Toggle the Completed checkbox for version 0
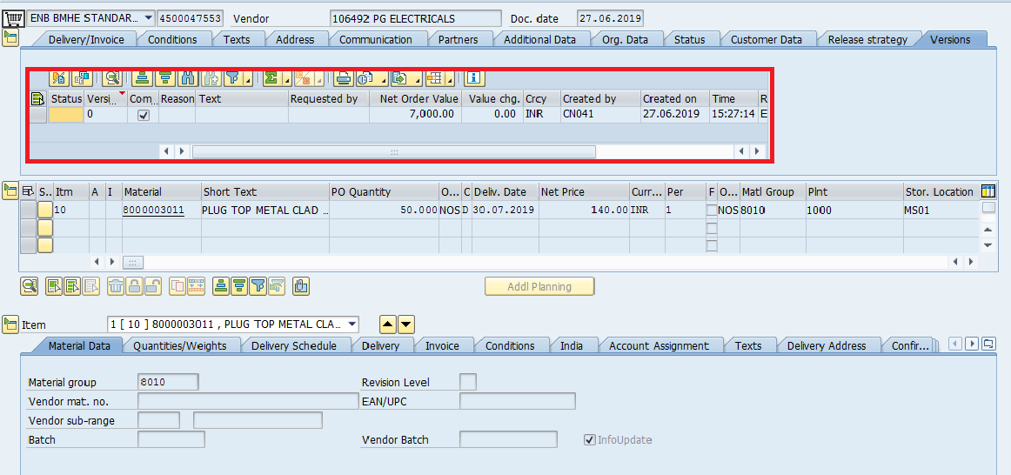This screenshot has height=475, width=1011. coord(144,115)
